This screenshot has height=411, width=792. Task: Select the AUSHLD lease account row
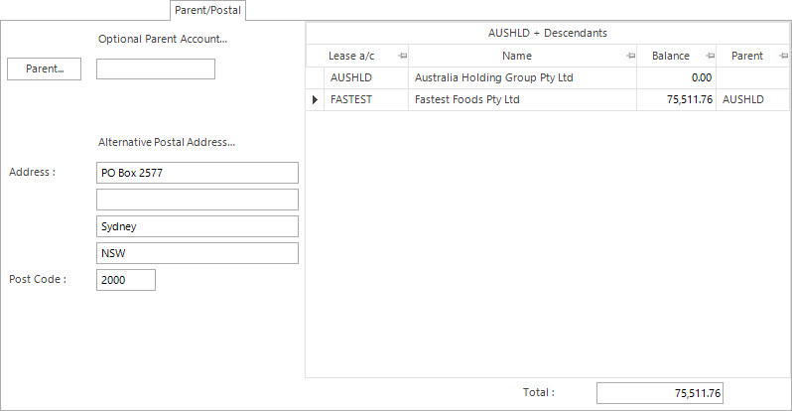[548, 77]
